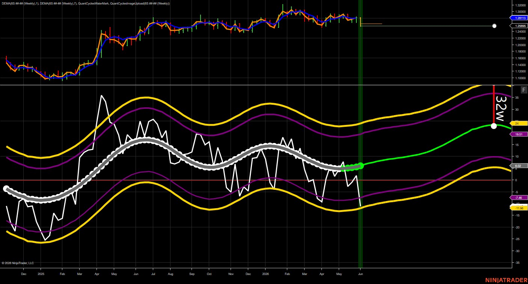528x284 pixels.
Task: Click the -35 label on the oscillator axis
Action: [517, 263]
